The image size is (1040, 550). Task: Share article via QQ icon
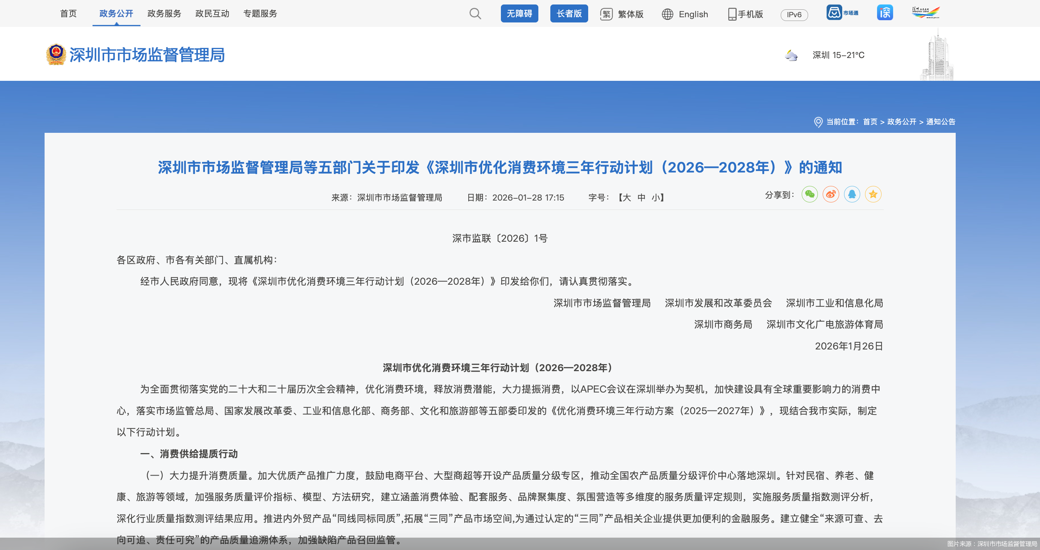tap(852, 194)
